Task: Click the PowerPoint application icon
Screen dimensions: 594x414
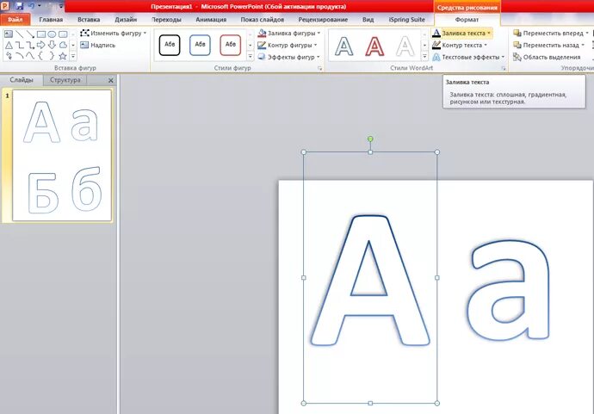Action: tap(5, 6)
